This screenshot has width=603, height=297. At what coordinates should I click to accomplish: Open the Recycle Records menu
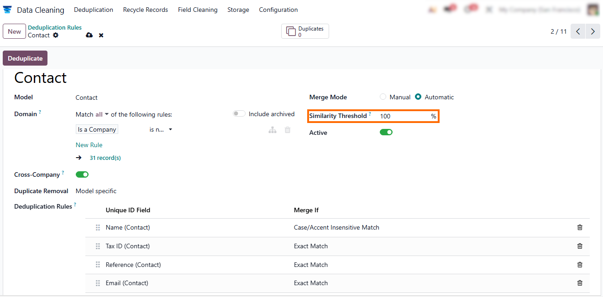tap(145, 10)
